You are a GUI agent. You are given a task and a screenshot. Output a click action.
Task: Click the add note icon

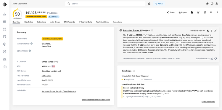[x=198, y=12]
